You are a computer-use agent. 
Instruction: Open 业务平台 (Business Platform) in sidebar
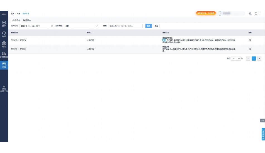[4, 88]
